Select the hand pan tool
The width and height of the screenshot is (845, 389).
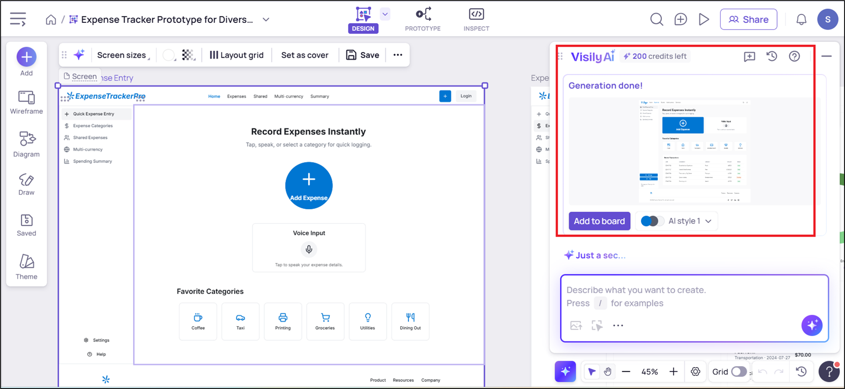point(608,372)
